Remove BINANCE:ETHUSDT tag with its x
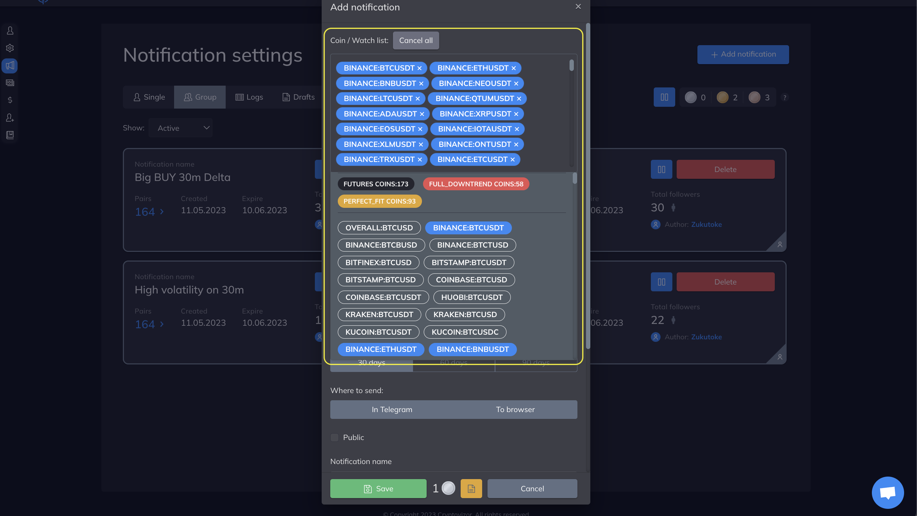Viewport: 917px width, 516px height. point(514,68)
